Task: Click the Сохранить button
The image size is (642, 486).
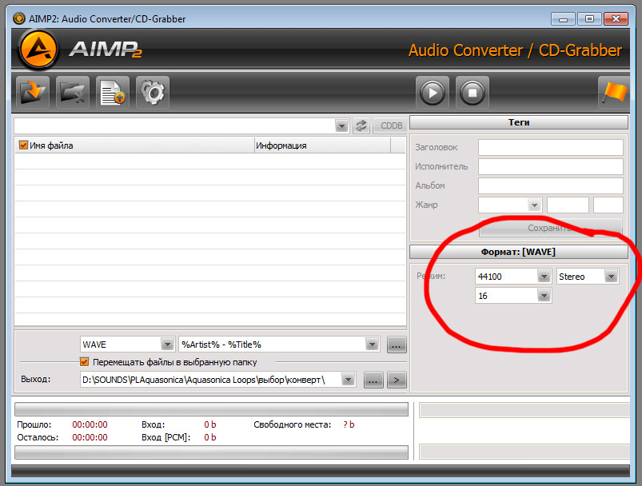Action: pos(551,228)
